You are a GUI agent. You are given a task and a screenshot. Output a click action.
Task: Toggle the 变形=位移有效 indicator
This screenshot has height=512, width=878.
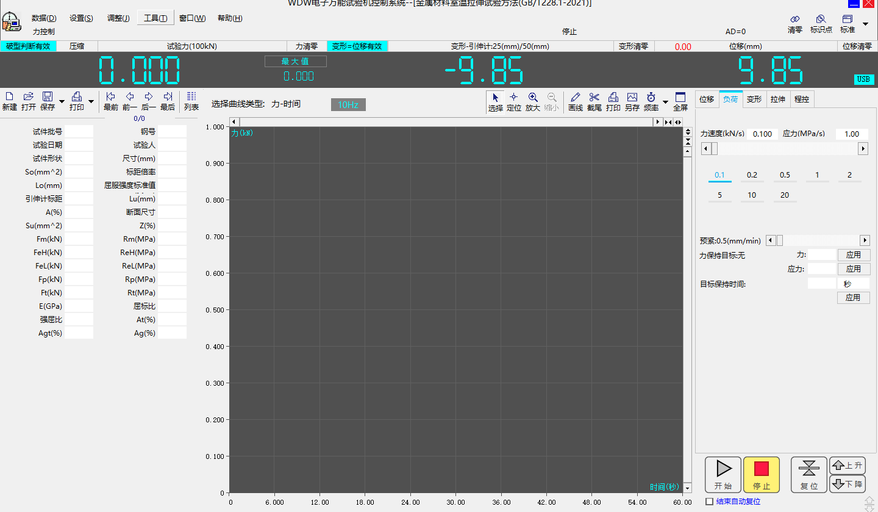point(357,46)
